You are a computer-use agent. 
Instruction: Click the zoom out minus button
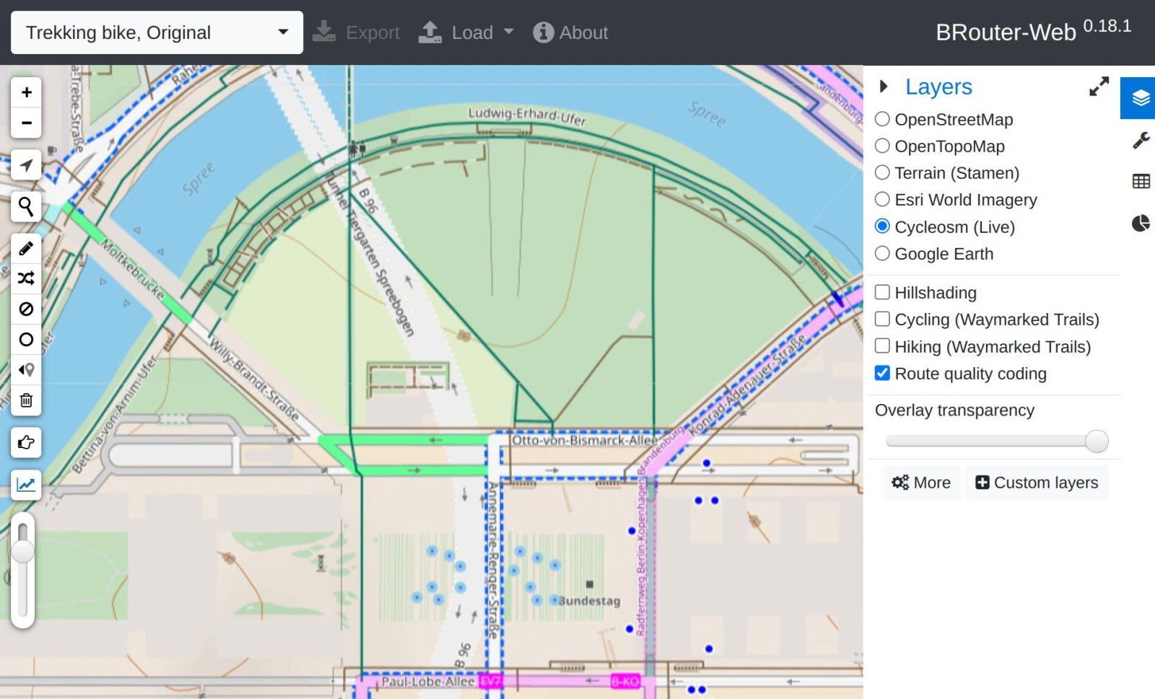point(26,123)
